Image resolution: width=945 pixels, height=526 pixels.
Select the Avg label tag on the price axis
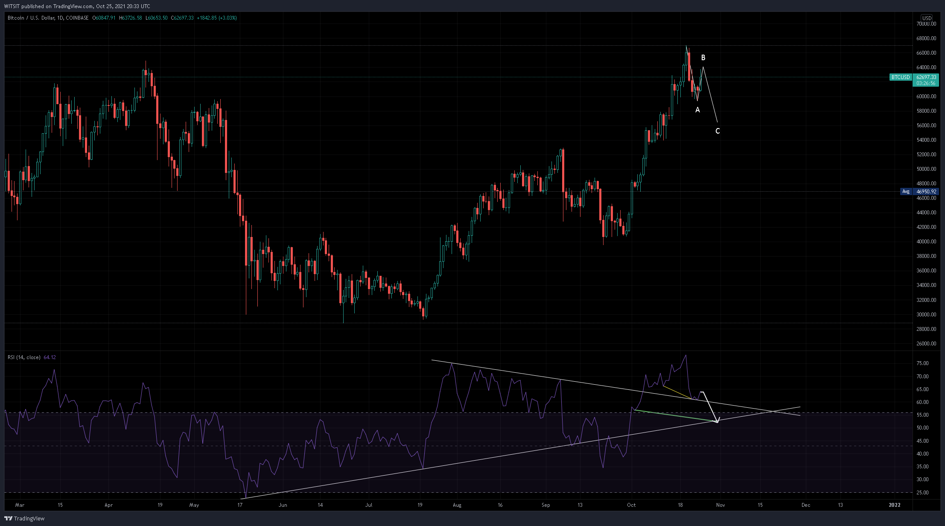pyautogui.click(x=906, y=192)
